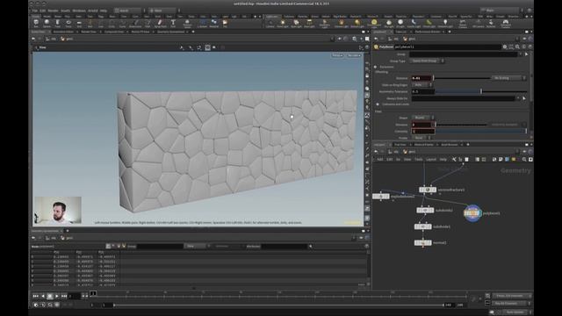
Task: Select the Tube shelf tool
Action: tap(57, 24)
